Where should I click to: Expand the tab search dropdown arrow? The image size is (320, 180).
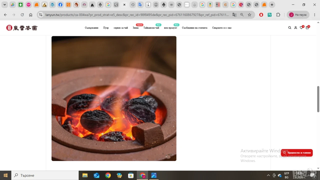point(4,5)
